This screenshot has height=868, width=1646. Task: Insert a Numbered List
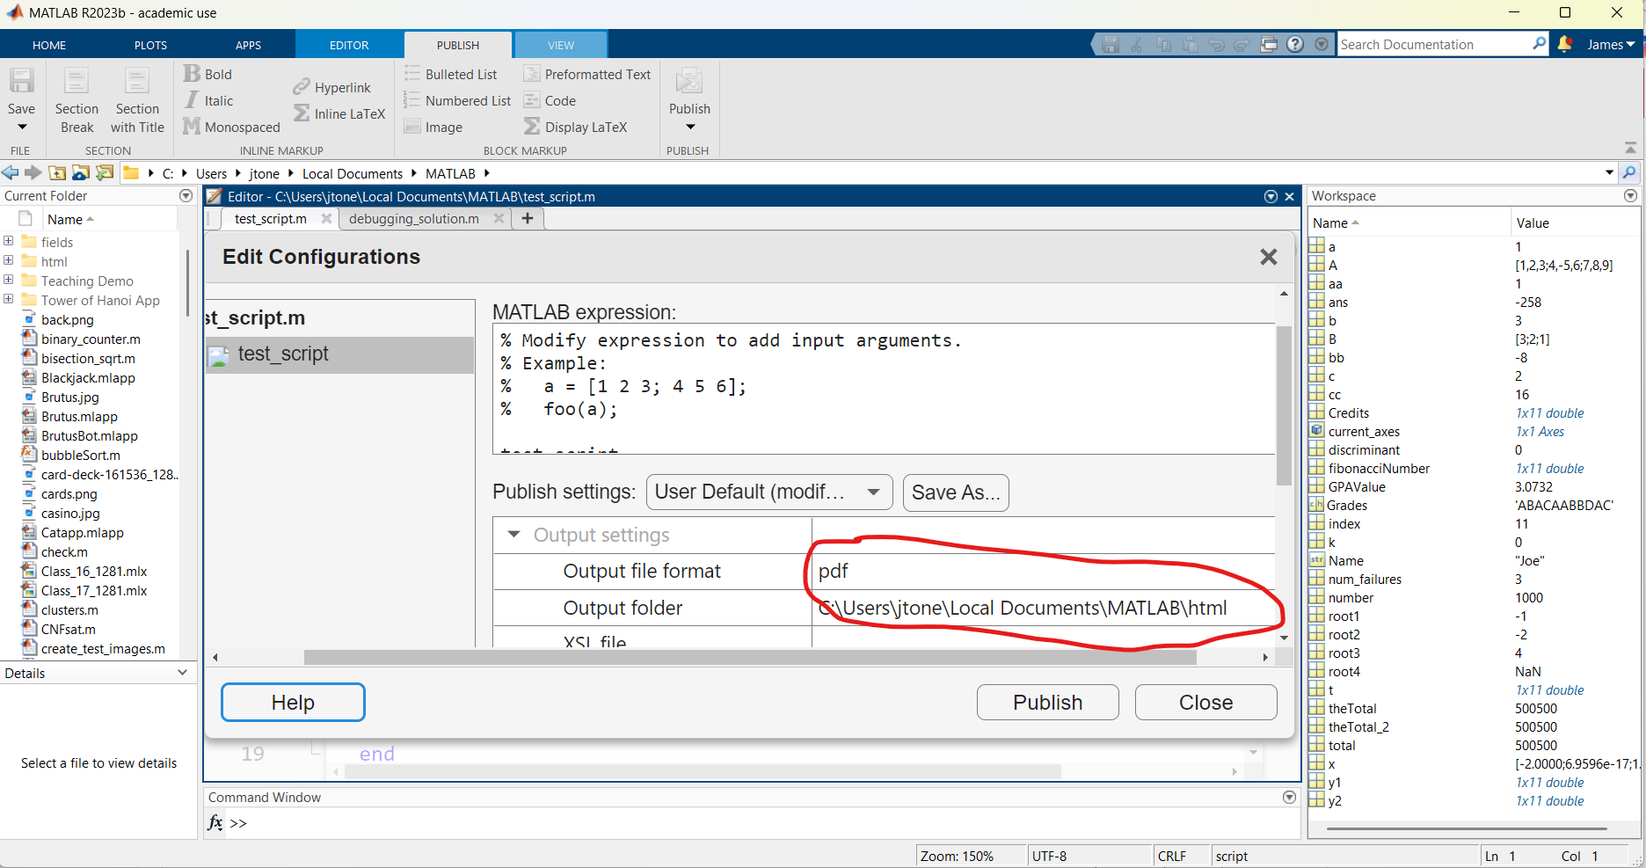tap(458, 100)
